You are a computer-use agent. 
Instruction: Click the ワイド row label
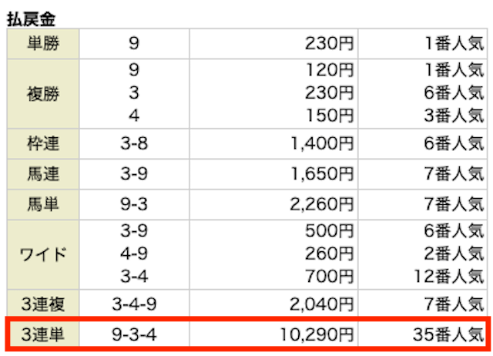42,254
